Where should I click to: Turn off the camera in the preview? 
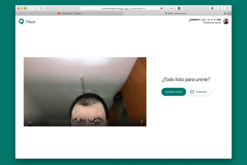(x=91, y=119)
